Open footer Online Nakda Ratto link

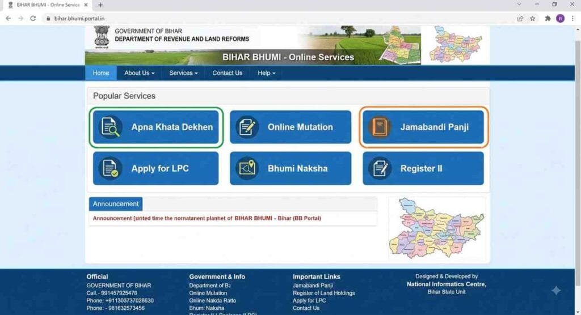click(212, 301)
